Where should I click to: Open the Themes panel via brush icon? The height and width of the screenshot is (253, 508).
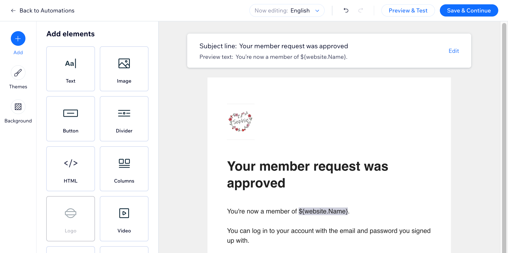tap(18, 73)
